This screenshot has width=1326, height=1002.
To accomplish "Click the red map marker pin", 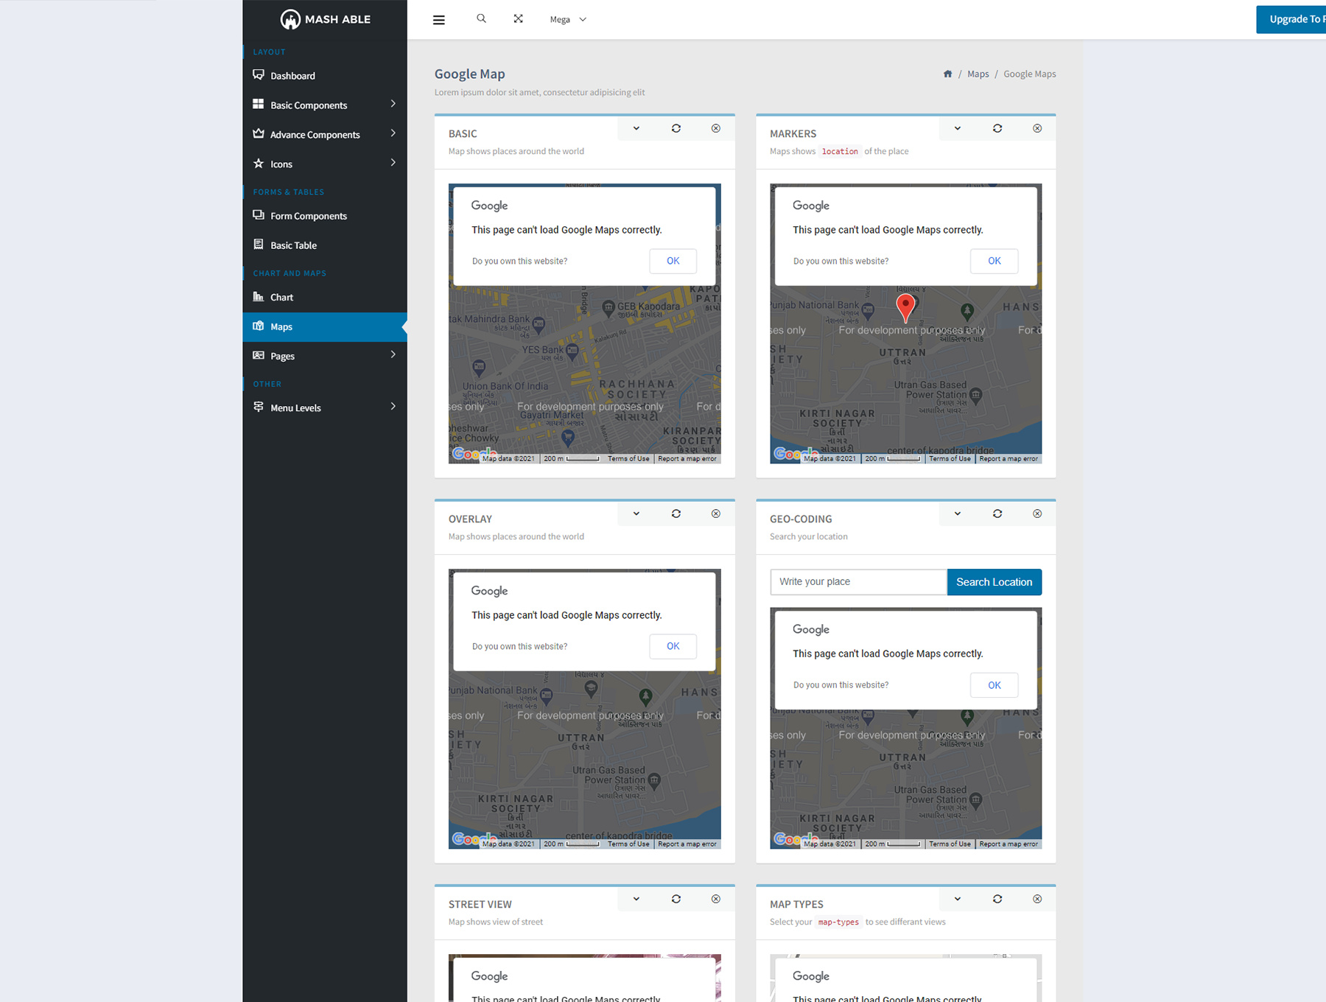I will coord(905,306).
